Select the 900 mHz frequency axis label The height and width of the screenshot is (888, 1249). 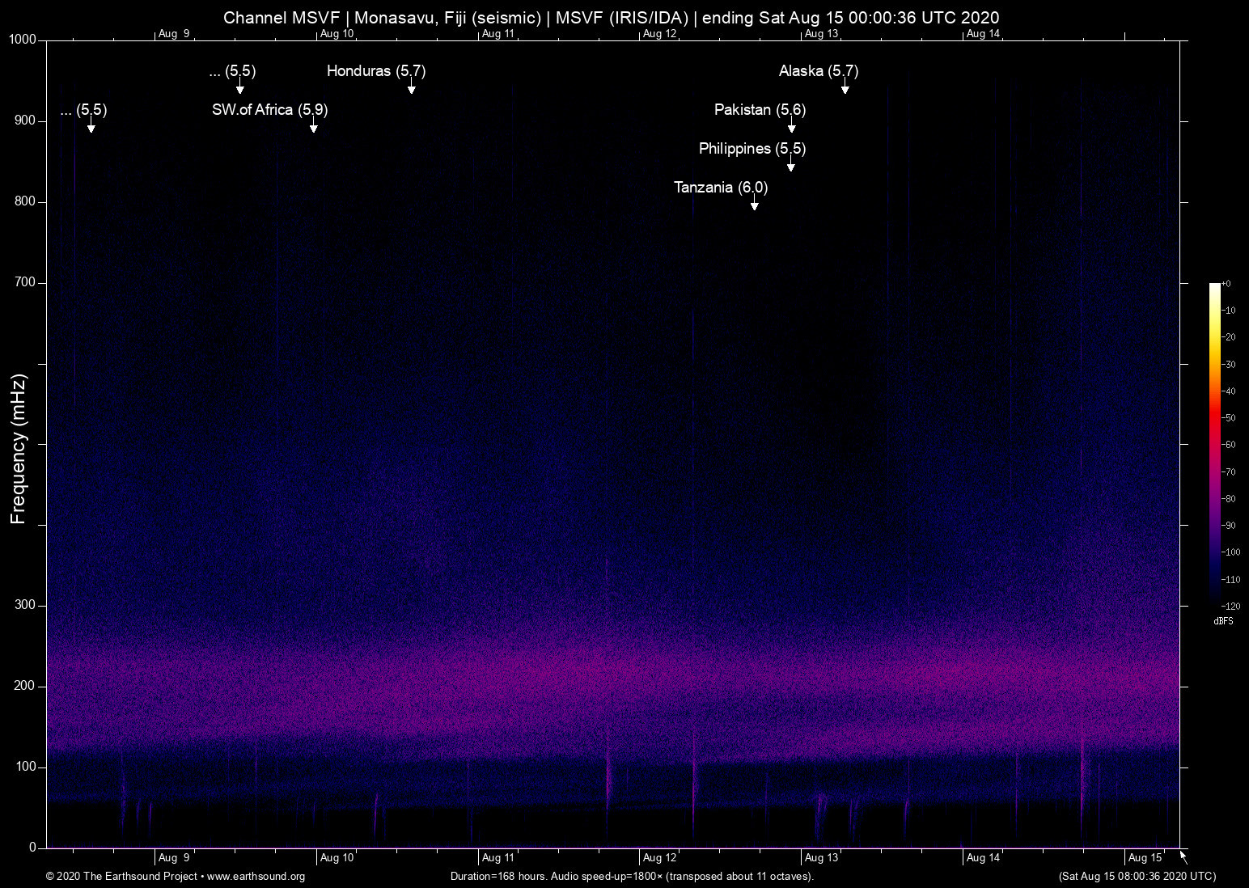click(26, 121)
